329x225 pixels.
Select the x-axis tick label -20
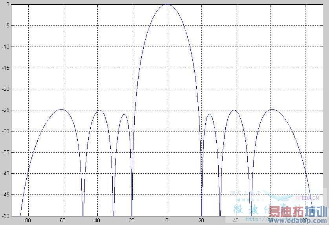click(x=131, y=220)
